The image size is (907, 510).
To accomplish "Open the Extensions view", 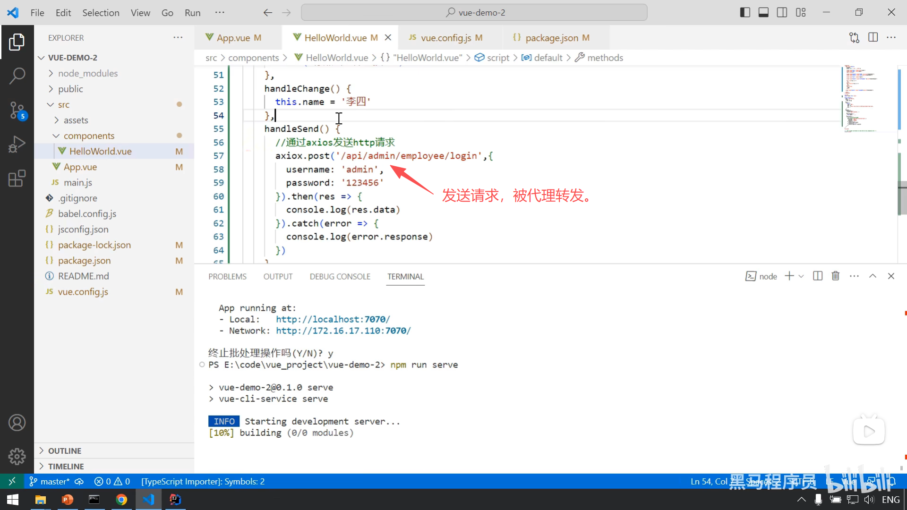I will 17,178.
